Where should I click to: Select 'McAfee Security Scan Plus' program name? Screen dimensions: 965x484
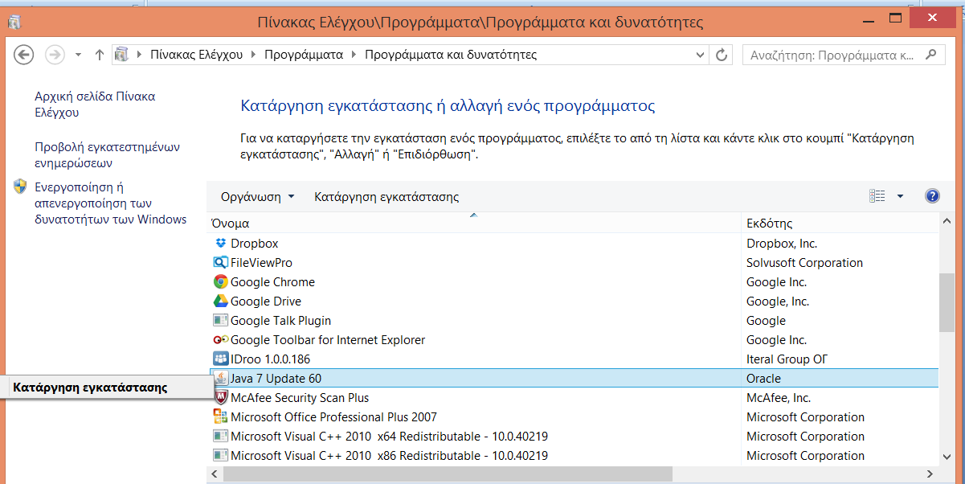(x=300, y=397)
